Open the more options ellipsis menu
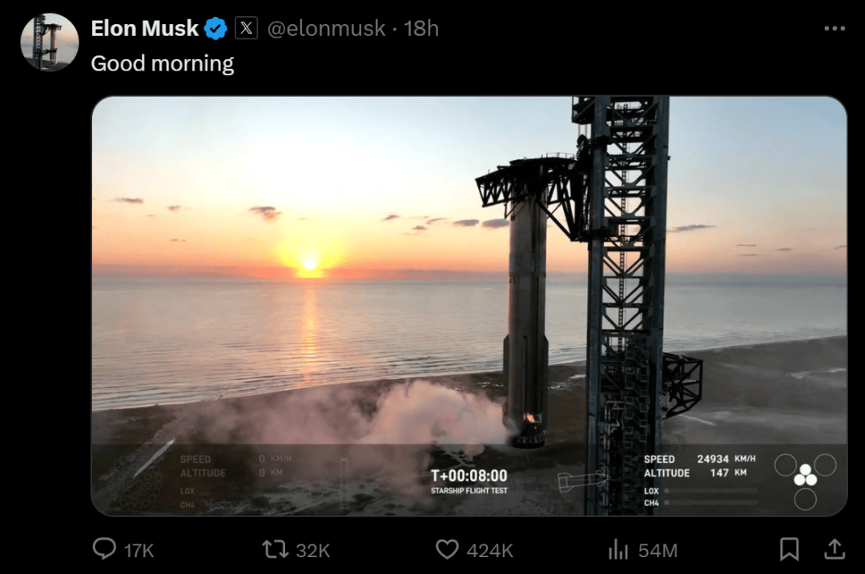This screenshot has width=865, height=574. tap(834, 29)
